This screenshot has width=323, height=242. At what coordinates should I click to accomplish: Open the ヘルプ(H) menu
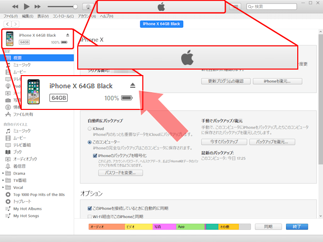point(106,16)
